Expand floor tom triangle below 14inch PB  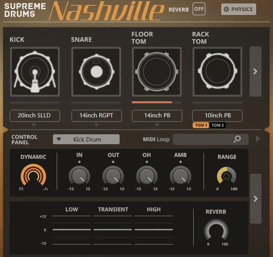point(157,125)
